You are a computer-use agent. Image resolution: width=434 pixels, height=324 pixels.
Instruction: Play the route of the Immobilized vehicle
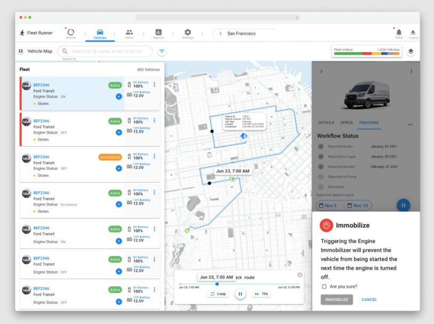click(119, 168)
